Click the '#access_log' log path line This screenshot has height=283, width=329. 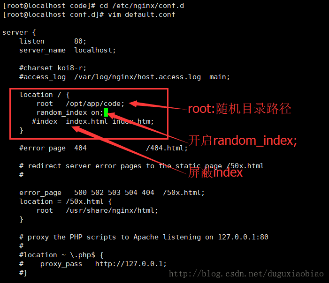[x=125, y=77]
